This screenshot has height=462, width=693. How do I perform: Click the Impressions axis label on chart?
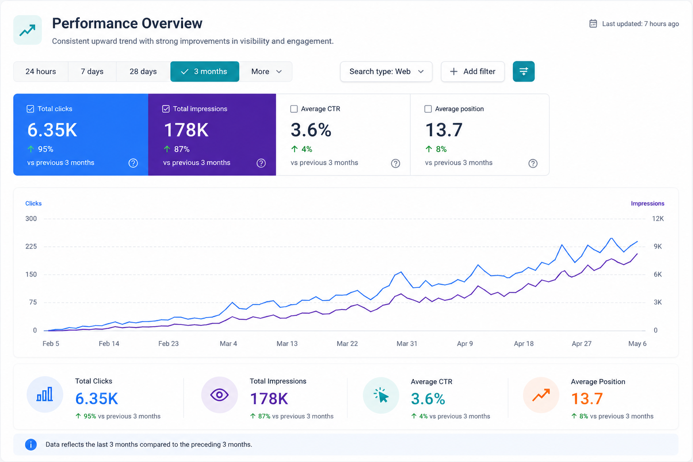647,203
